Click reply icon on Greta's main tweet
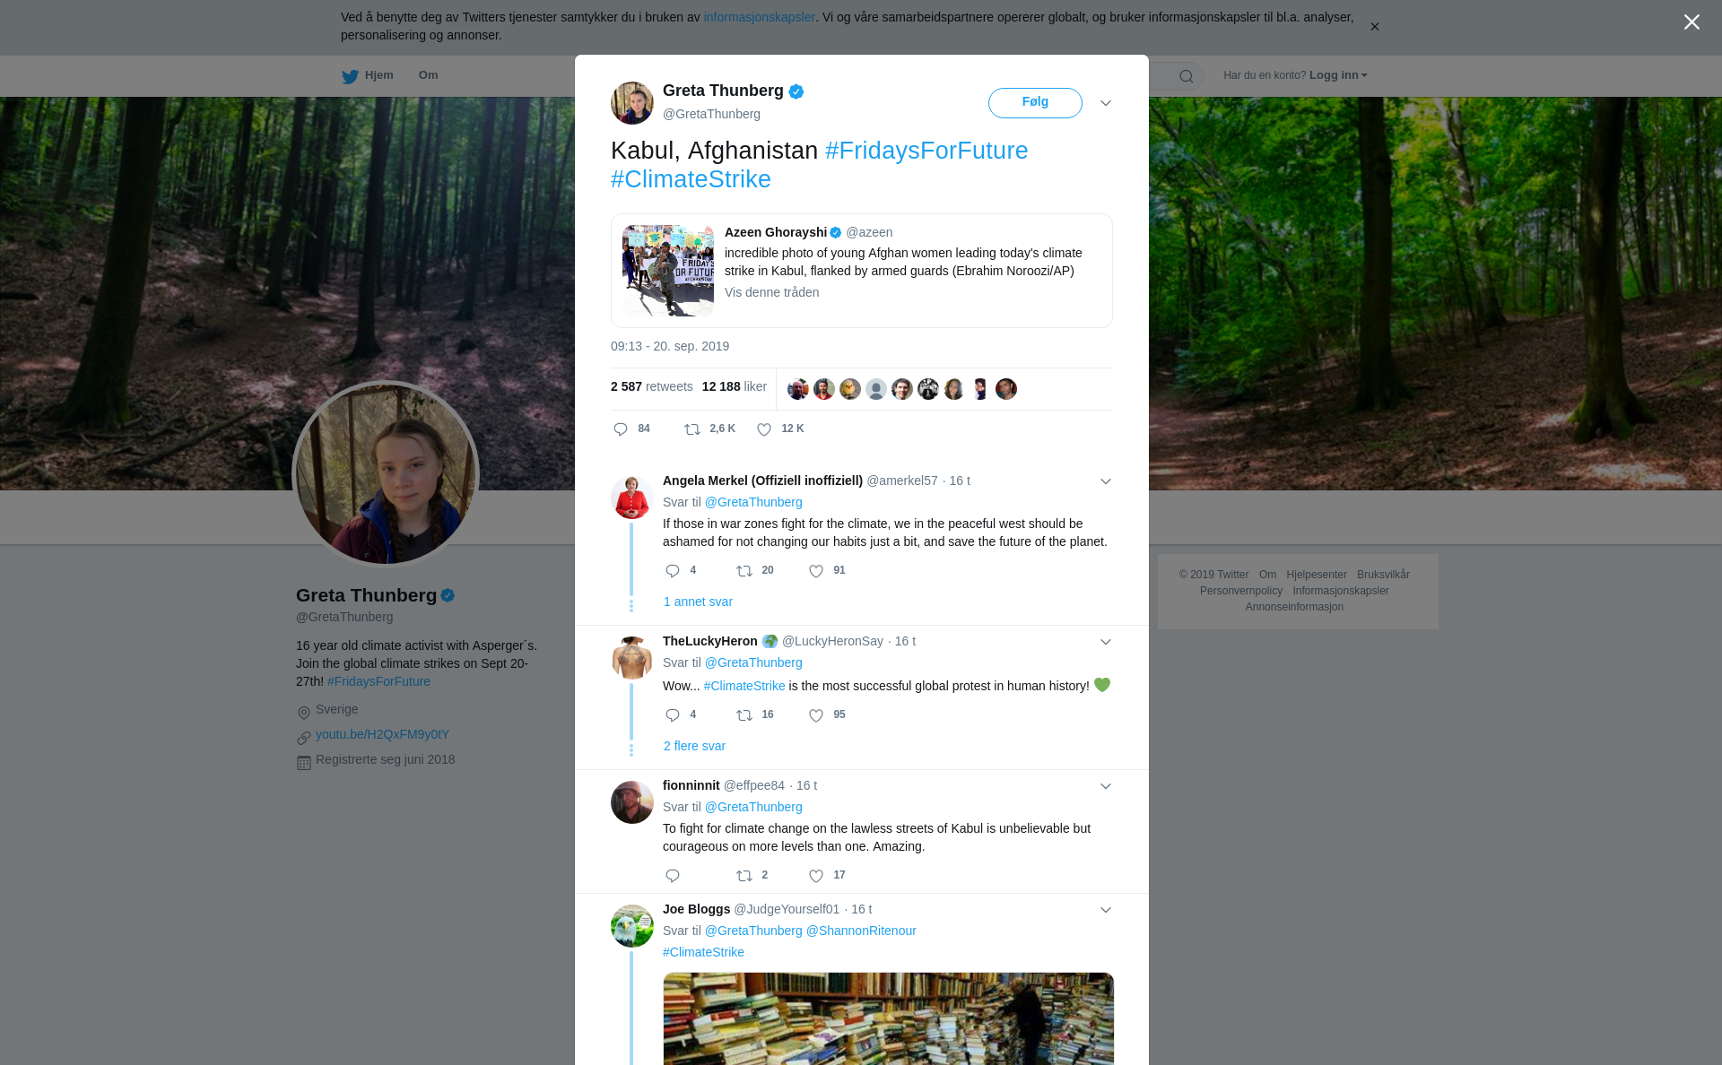Image resolution: width=1722 pixels, height=1065 pixels. point(621,429)
